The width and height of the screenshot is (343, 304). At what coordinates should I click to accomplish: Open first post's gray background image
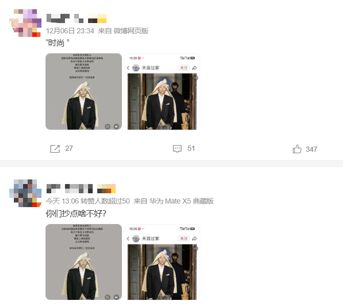(83, 91)
